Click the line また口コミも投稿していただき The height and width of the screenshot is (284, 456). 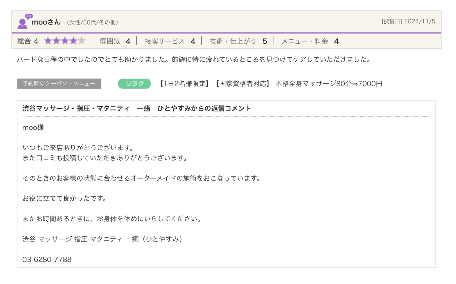point(105,158)
